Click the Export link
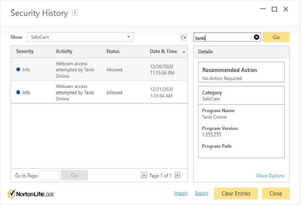The image size is (301, 205). click(202, 193)
